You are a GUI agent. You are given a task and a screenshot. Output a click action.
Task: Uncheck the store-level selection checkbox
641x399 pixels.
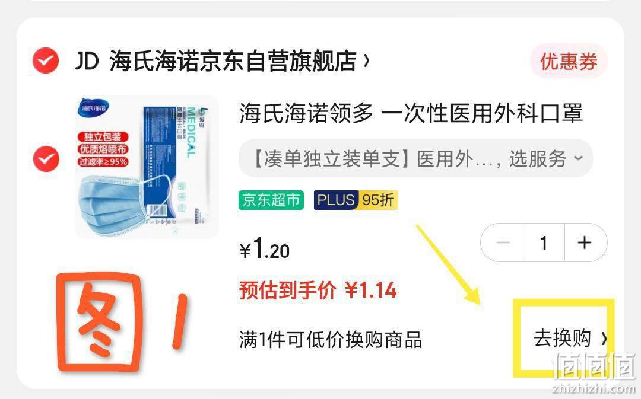(x=46, y=60)
